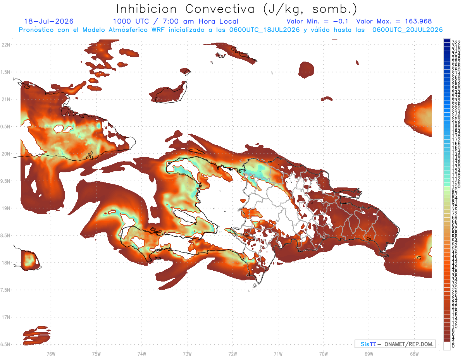Click the 'SisTT - ONAMET/REP.DOM.' credit box

pyautogui.click(x=395, y=344)
